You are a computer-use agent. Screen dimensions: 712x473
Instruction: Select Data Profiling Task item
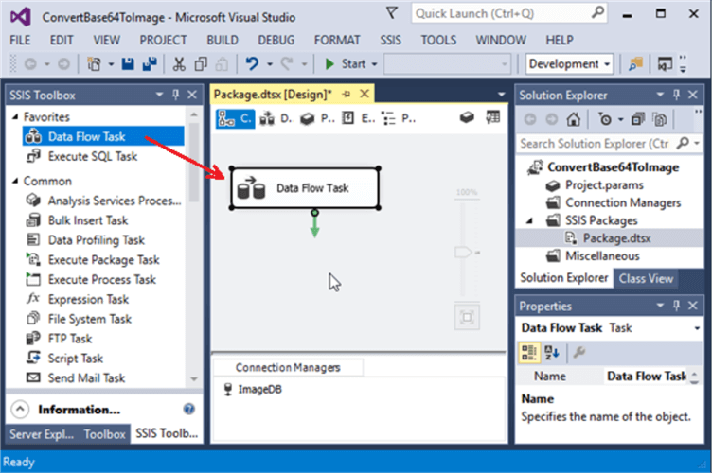[97, 240]
